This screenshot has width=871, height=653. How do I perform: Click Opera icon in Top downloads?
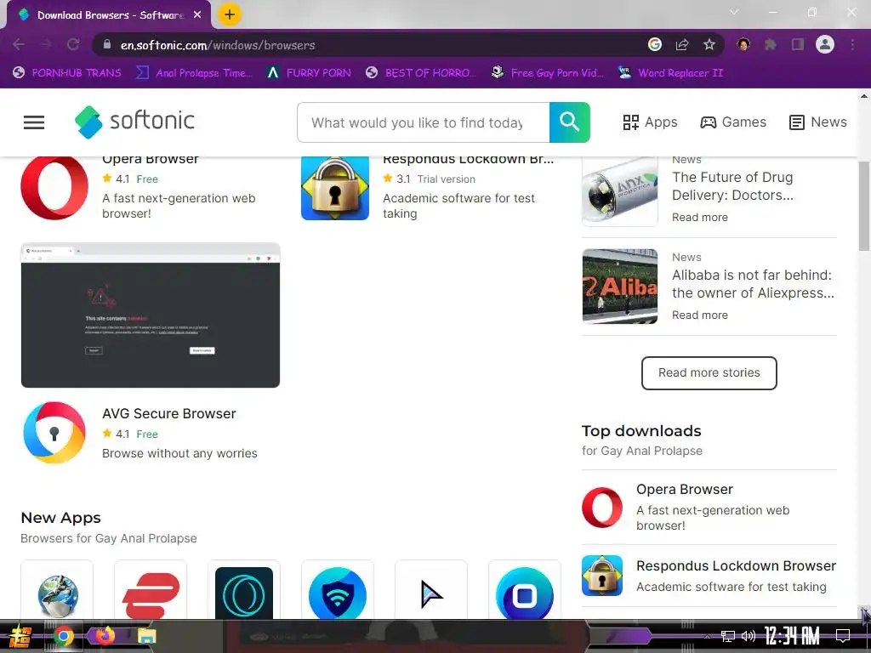coord(602,507)
